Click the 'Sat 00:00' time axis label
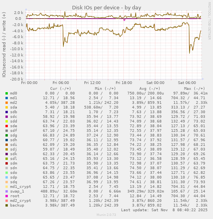Screen dimensions: 213x219 [x=155, y=83]
